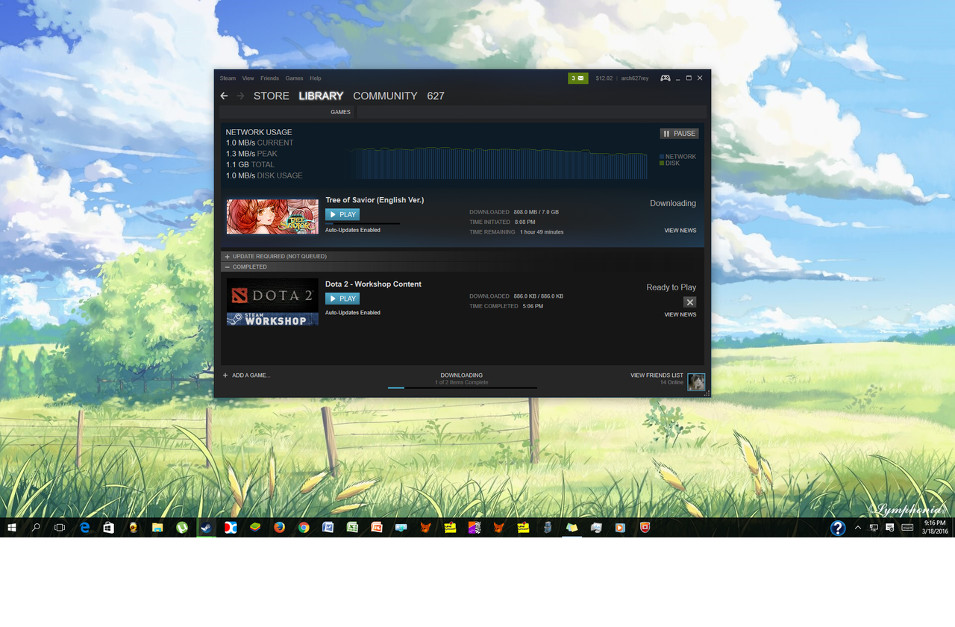Open network status tray icon
Viewport: 955px width, 627px height.
coord(874,527)
